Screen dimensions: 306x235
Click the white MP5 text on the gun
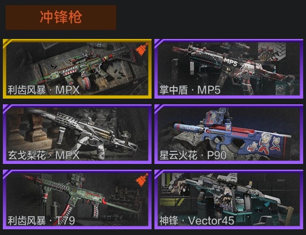coord(231,62)
